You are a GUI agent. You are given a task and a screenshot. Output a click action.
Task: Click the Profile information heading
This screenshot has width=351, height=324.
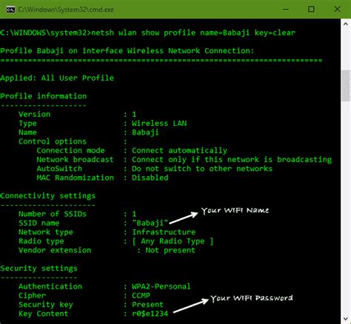(x=44, y=96)
